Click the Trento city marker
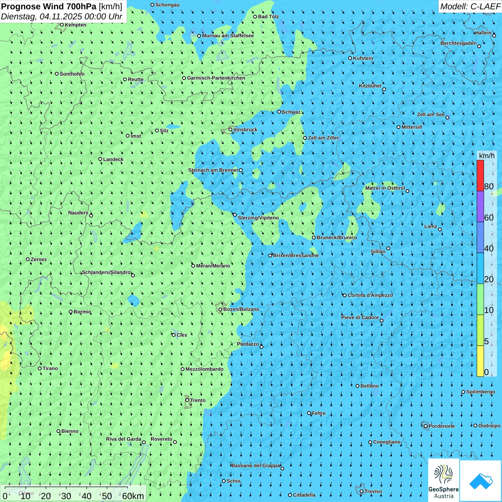502x502 pixels. (187, 400)
